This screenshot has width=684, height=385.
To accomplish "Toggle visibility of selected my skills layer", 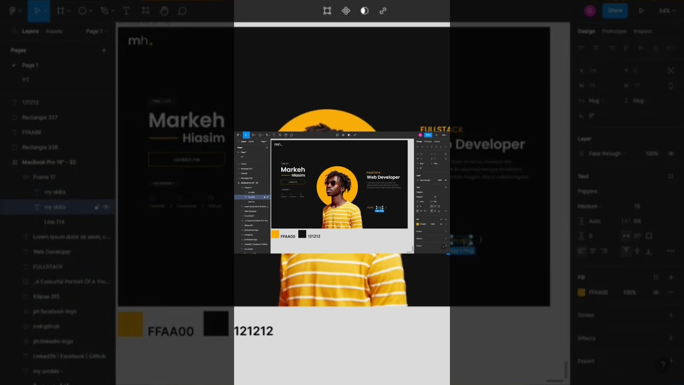I will point(106,207).
